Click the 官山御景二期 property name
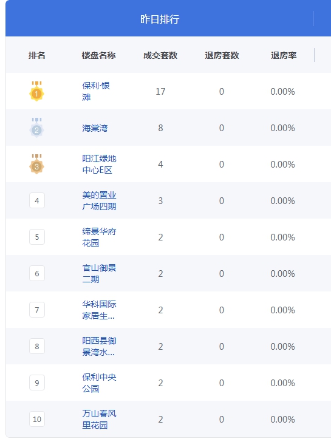Screen dimensions: 331x439 tap(99, 273)
